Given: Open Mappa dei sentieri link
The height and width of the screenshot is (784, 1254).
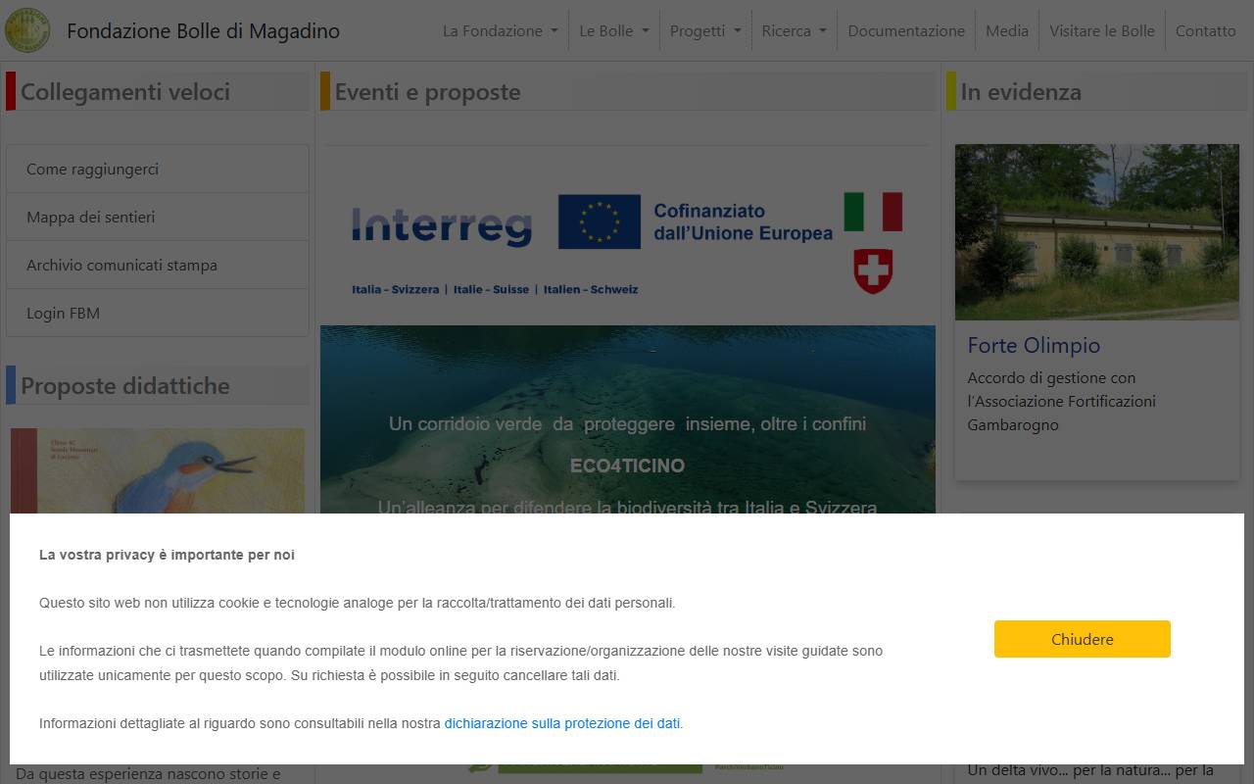Looking at the screenshot, I should tap(158, 217).
